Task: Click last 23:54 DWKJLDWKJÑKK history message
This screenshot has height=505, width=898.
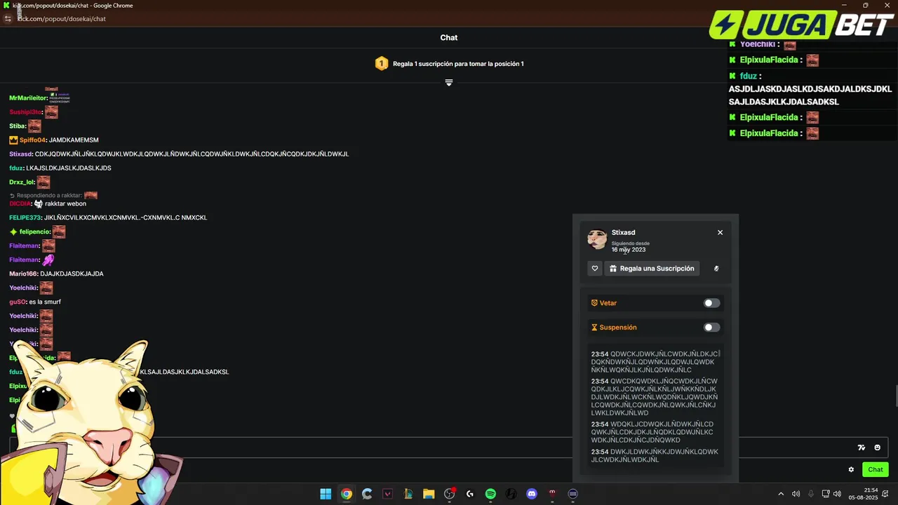Action: pos(655,455)
